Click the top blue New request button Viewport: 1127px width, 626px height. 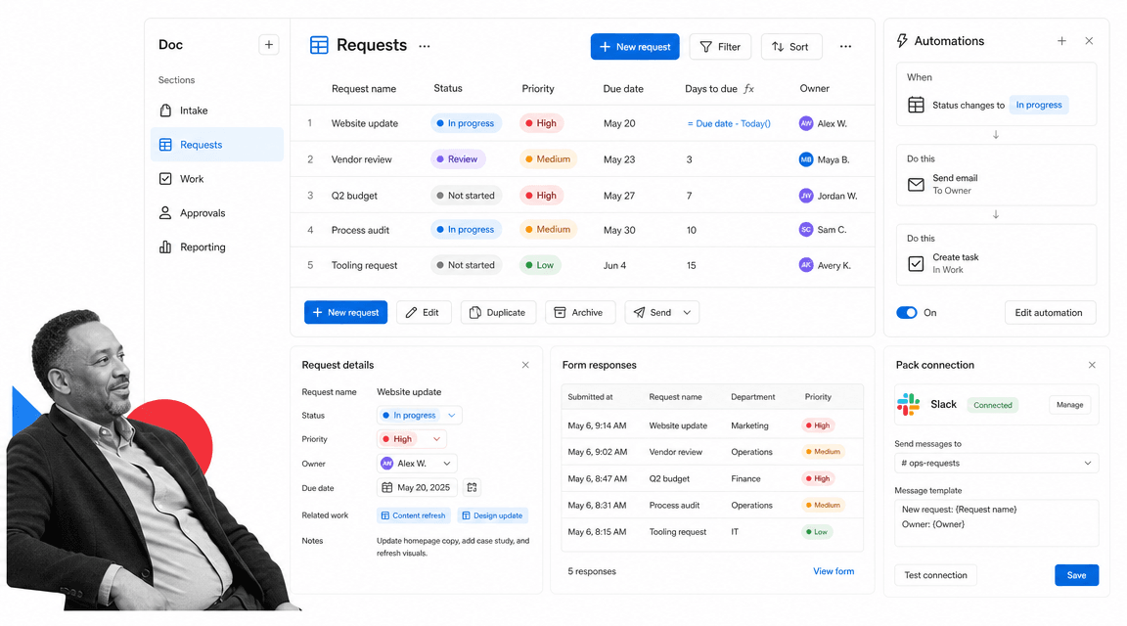(635, 47)
